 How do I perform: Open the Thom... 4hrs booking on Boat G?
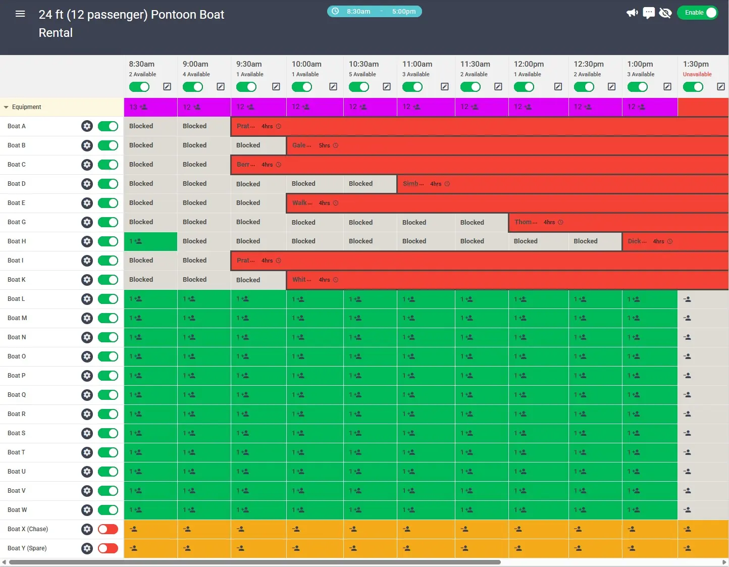pos(618,222)
